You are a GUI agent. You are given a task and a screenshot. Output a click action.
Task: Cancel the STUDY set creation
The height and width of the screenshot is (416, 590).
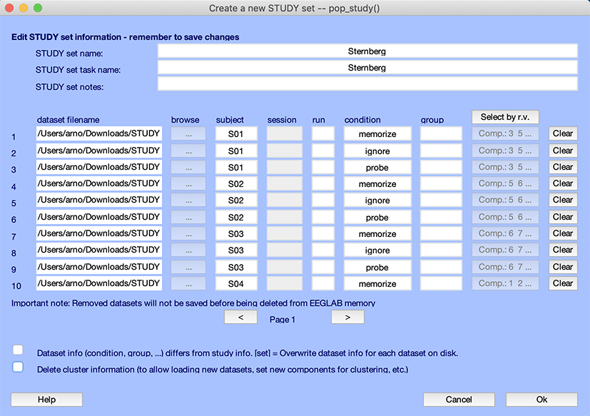[459, 400]
